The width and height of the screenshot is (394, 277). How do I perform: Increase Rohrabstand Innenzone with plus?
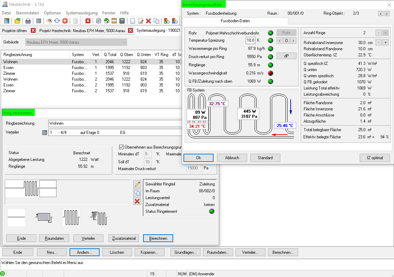click(x=385, y=42)
